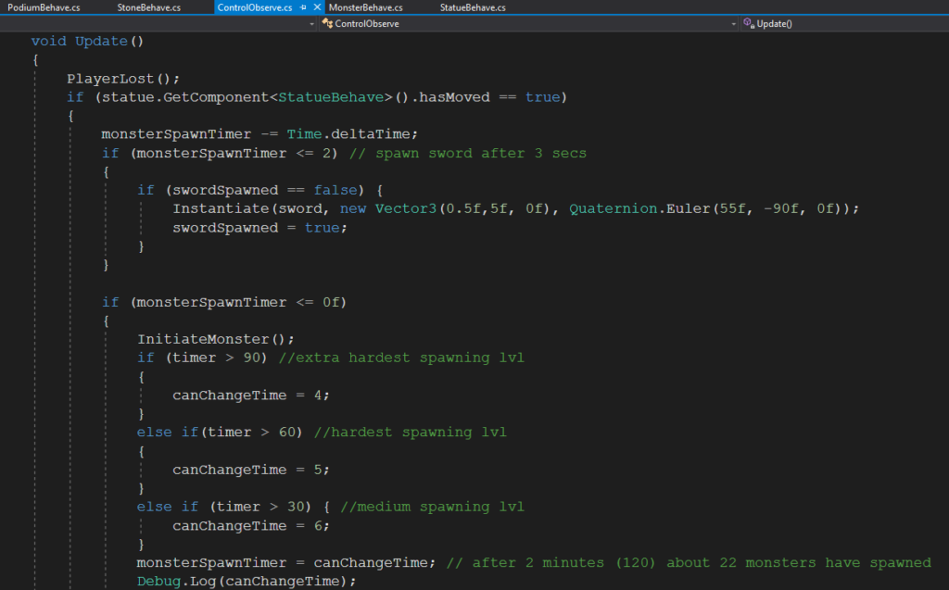Click the 'InitiateMonster();' call

(215, 340)
